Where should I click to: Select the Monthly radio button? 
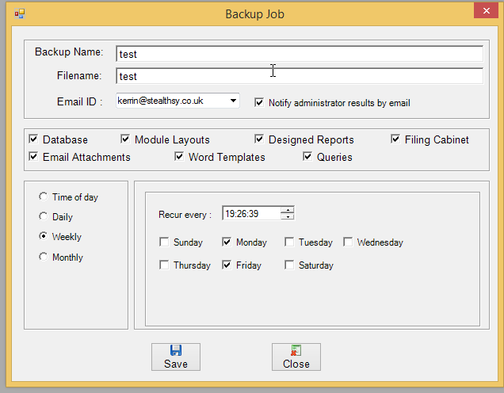[43, 257]
